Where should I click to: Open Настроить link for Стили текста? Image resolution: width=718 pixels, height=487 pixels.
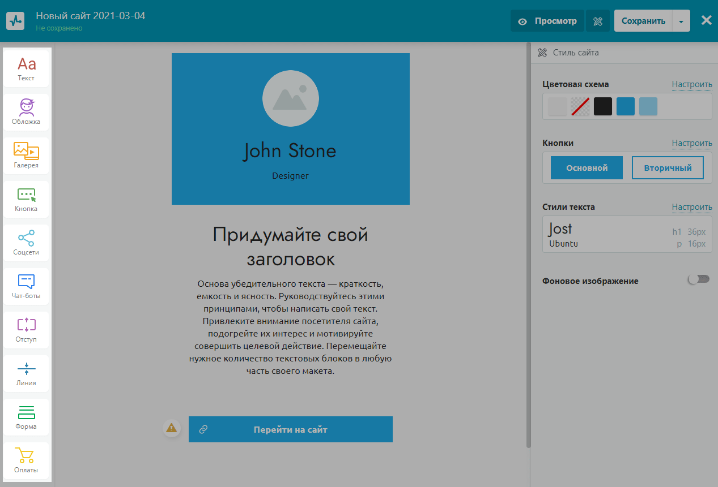(x=691, y=207)
